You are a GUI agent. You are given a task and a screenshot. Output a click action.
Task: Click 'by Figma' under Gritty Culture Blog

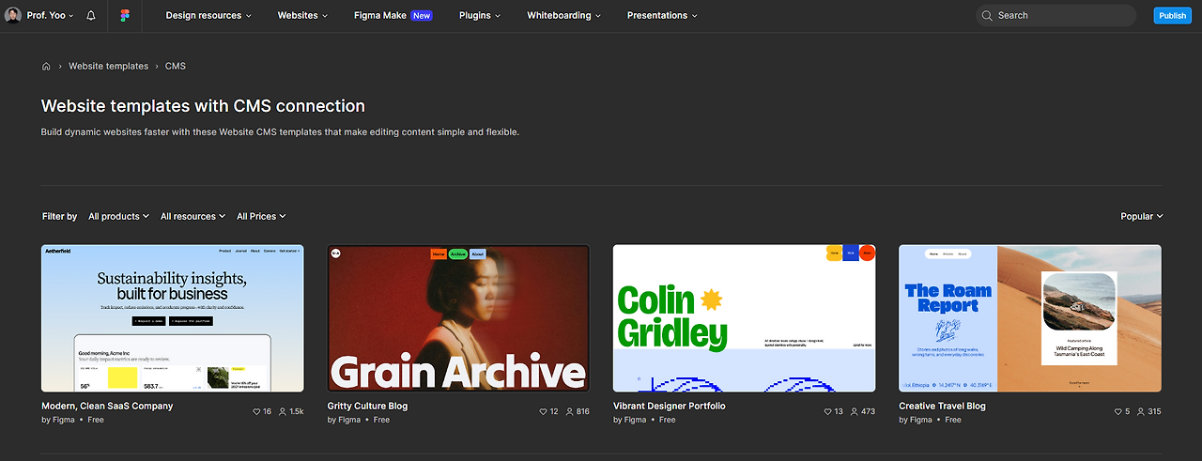(346, 421)
